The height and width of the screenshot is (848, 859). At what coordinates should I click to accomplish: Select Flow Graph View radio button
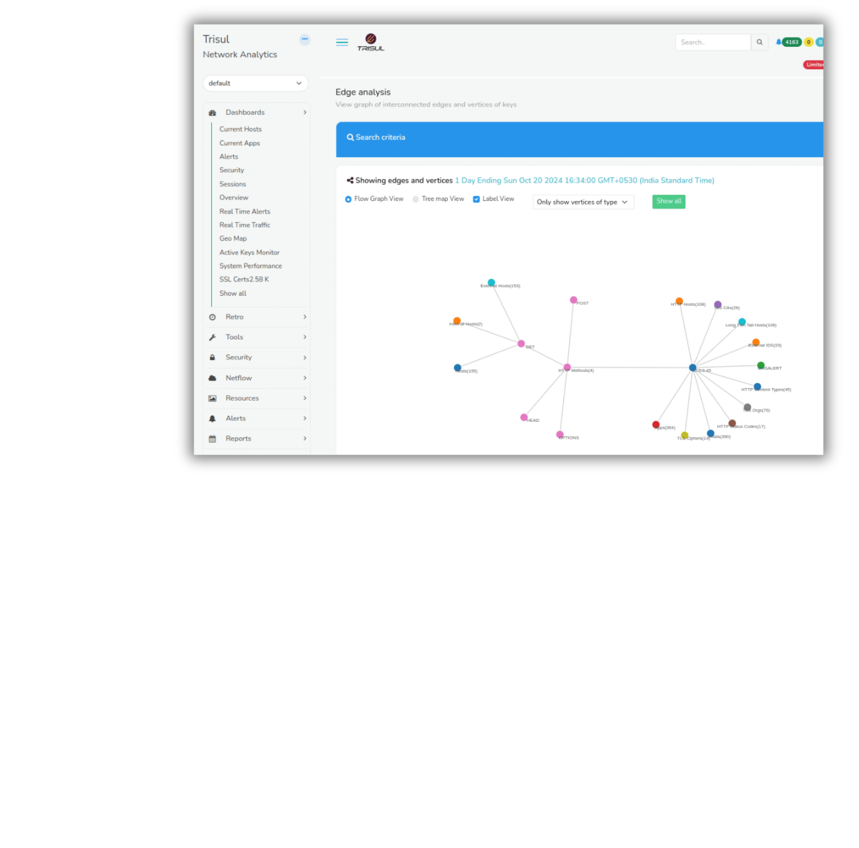point(350,199)
